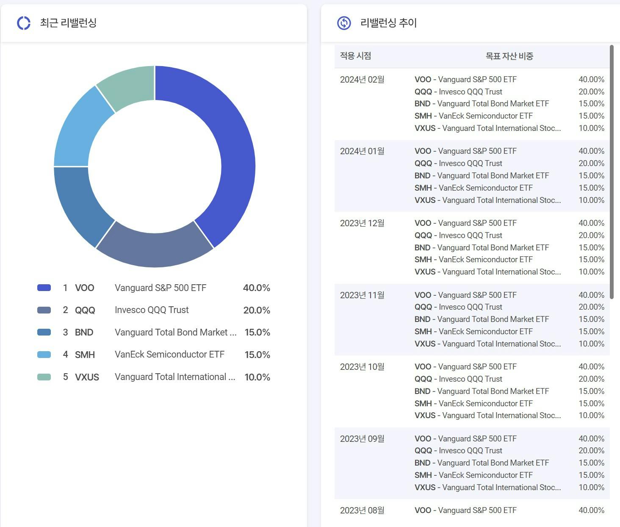Click the 리밸런싱 추이 panel title

[x=388, y=23]
